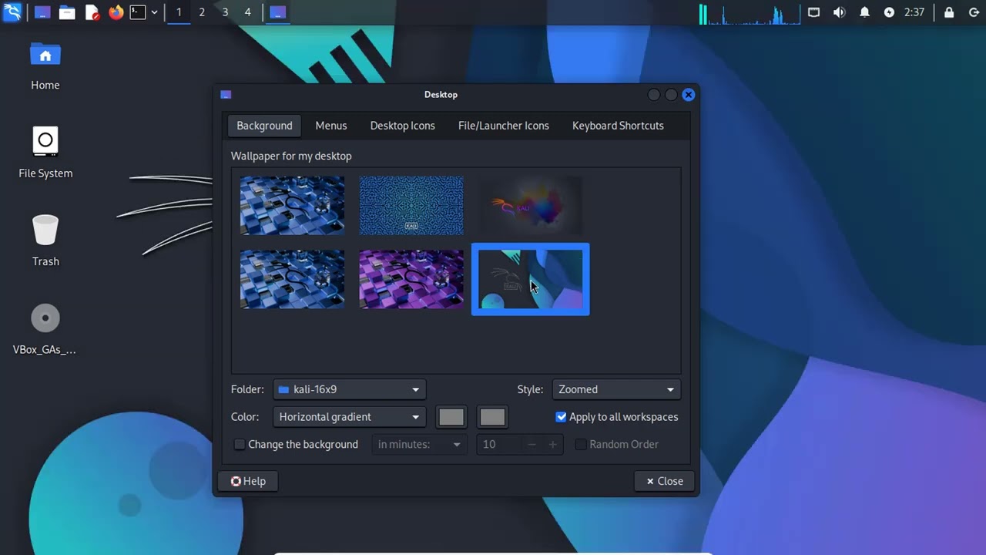Open the notifications bell icon
This screenshot has height=555, width=986.
864,12
